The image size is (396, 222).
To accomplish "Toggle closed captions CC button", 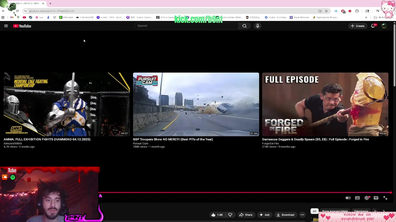I will [x=357, y=198].
